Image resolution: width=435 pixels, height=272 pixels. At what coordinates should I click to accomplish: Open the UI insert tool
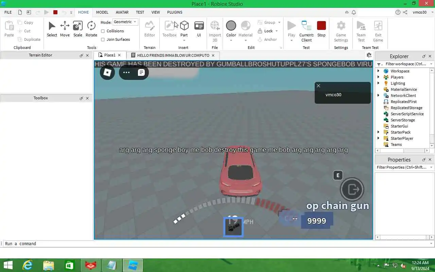pyautogui.click(x=199, y=29)
